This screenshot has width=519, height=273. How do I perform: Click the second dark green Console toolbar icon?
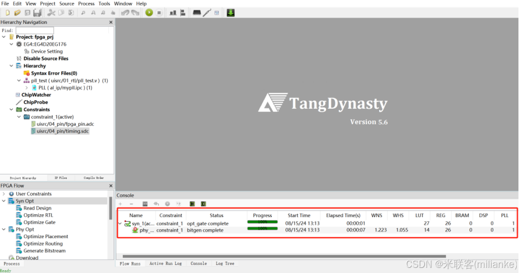point(203,204)
